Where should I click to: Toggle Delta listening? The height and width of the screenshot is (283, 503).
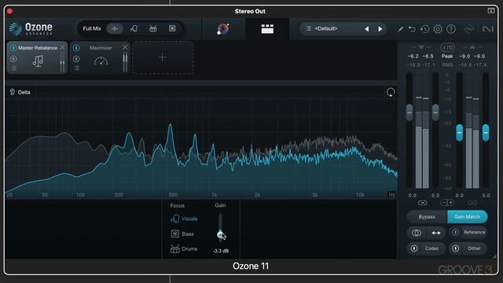(x=20, y=93)
